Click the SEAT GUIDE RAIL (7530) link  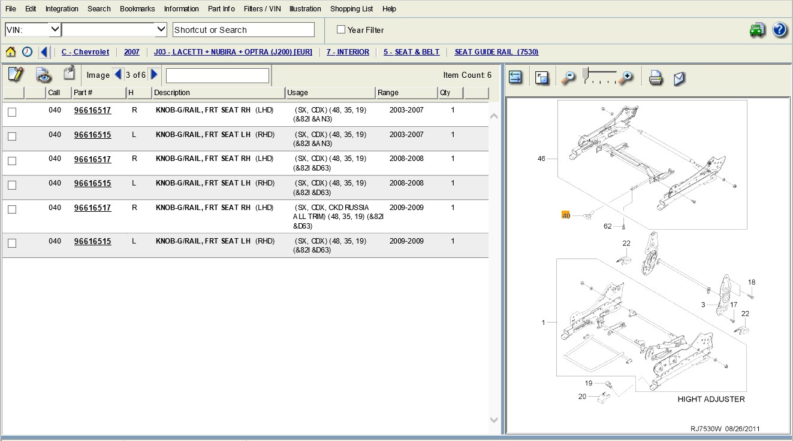click(x=496, y=52)
